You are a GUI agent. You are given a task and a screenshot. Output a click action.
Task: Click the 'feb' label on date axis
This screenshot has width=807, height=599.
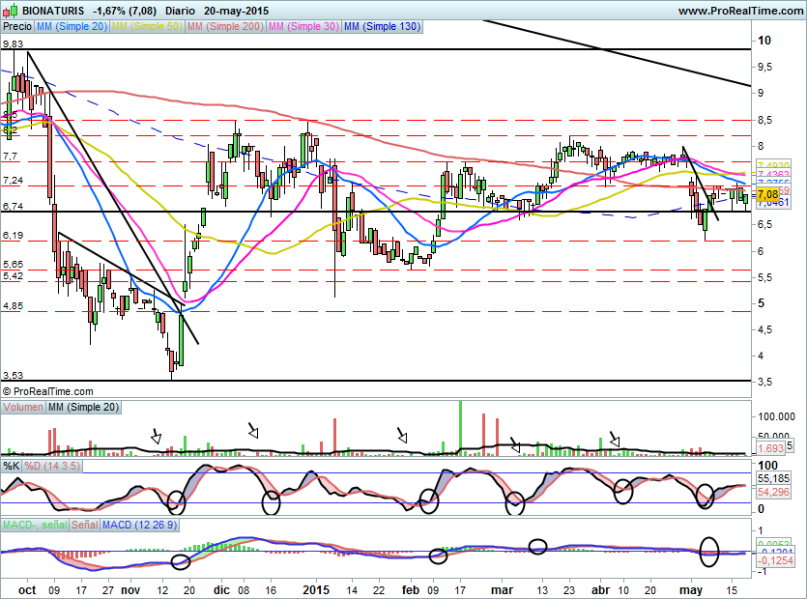410,589
